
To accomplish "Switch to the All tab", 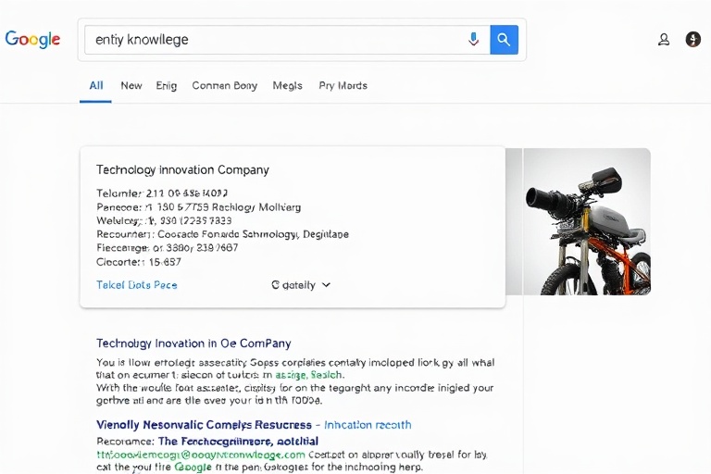I will click(x=95, y=85).
